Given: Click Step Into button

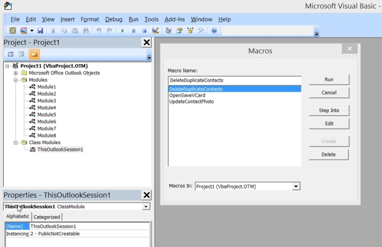Looking at the screenshot, I should pos(329,111).
